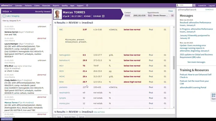Click the results panel vertical scrollbar thumb
216x121 pixels.
coord(174,63)
